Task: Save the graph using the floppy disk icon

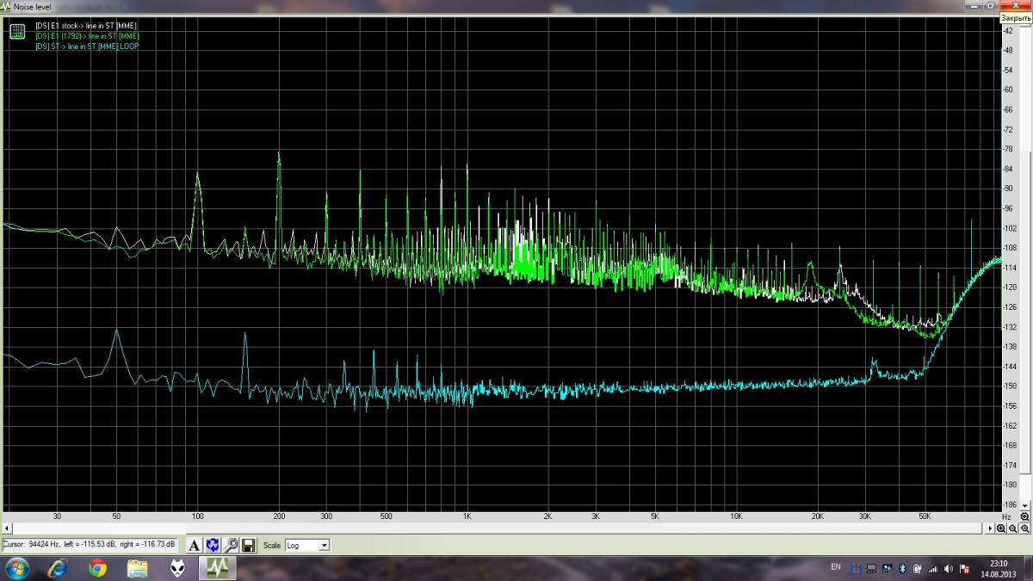Action: 248,545
